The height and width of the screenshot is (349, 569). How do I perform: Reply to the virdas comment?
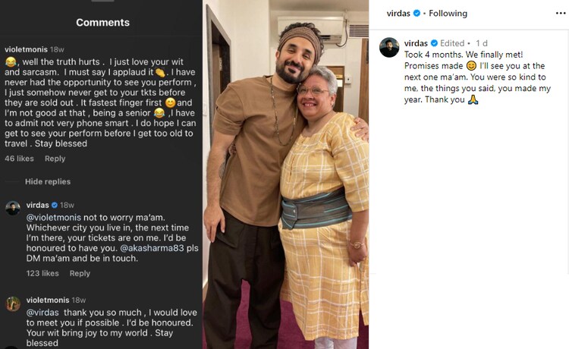(x=80, y=273)
